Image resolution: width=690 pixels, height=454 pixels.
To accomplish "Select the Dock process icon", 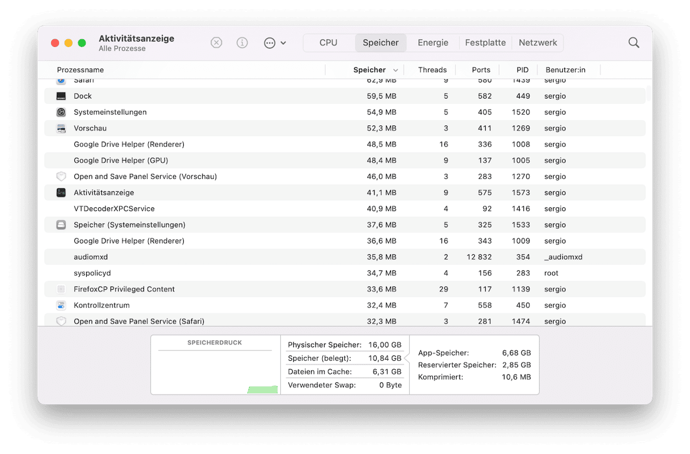I will coord(61,96).
